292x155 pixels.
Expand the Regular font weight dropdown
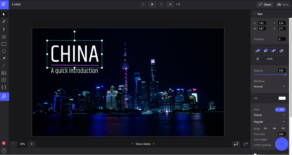pyautogui.click(x=269, y=122)
